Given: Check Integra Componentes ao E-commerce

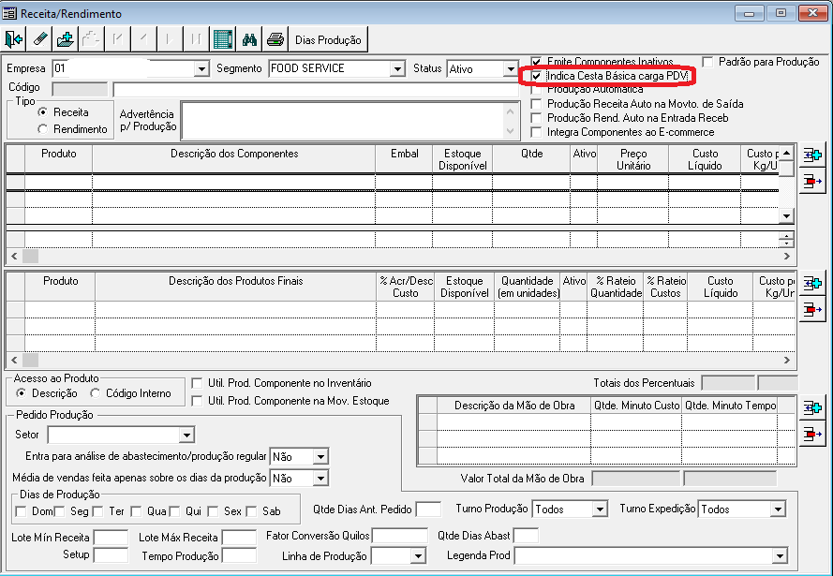Looking at the screenshot, I should point(537,132).
